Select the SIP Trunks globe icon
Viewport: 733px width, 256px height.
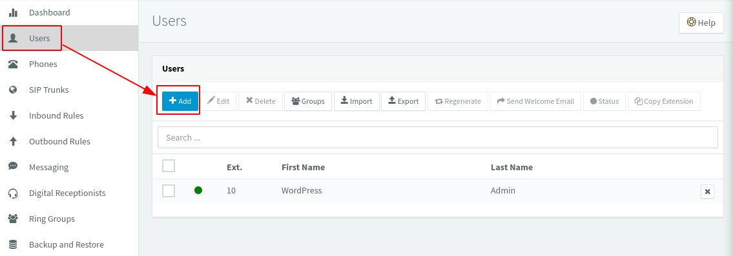click(13, 90)
